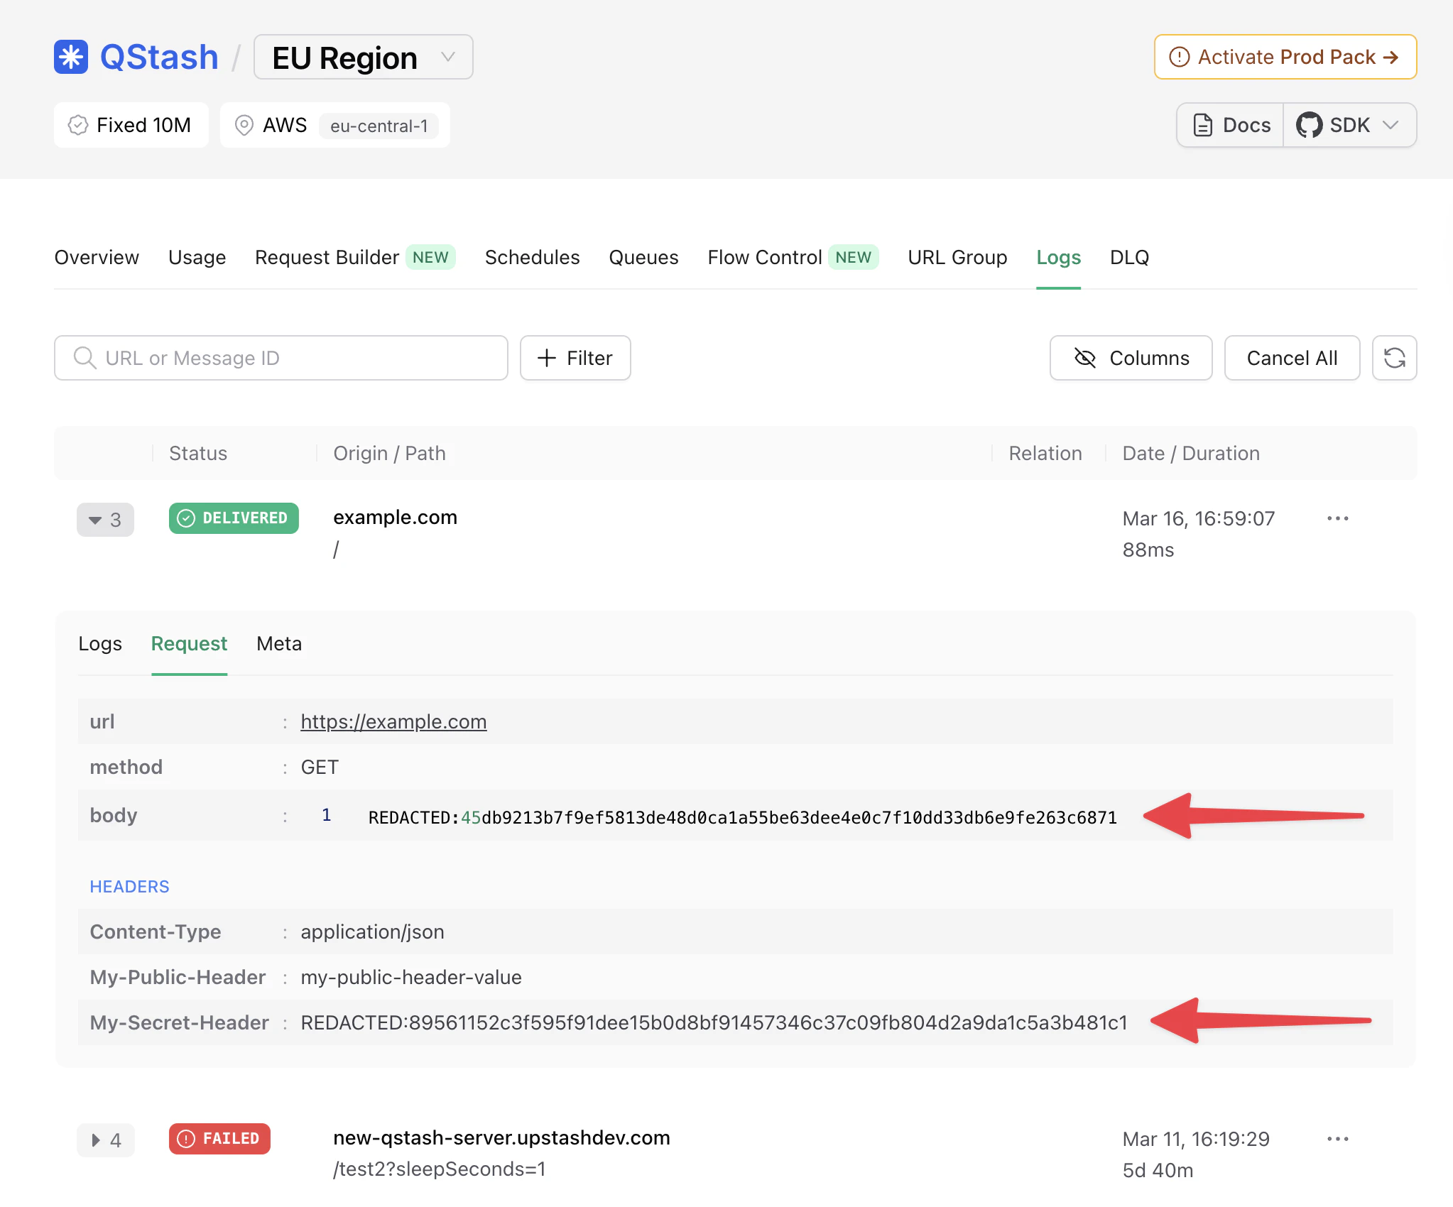Screen dimensions: 1453x1207
Task: Expand the failed message group of 4
Action: [x=105, y=1140]
